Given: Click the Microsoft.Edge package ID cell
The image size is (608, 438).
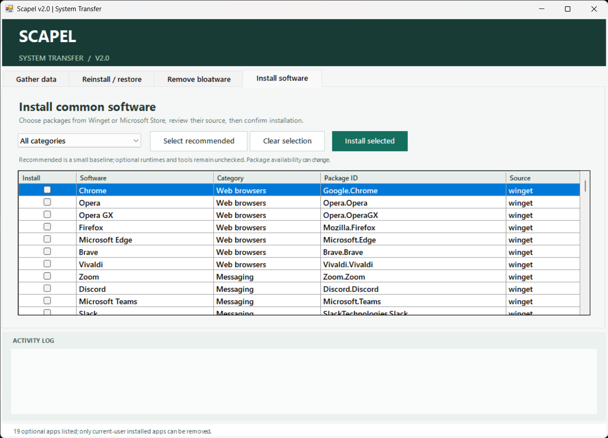Looking at the screenshot, I should [413, 240].
